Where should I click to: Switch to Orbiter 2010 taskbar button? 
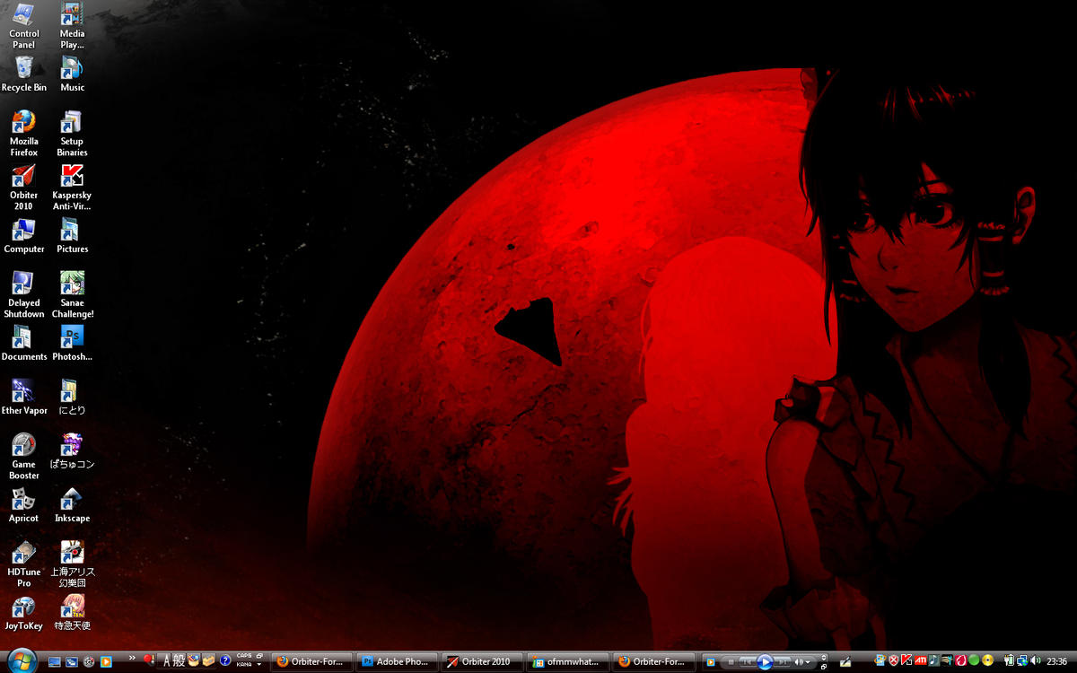(481, 661)
